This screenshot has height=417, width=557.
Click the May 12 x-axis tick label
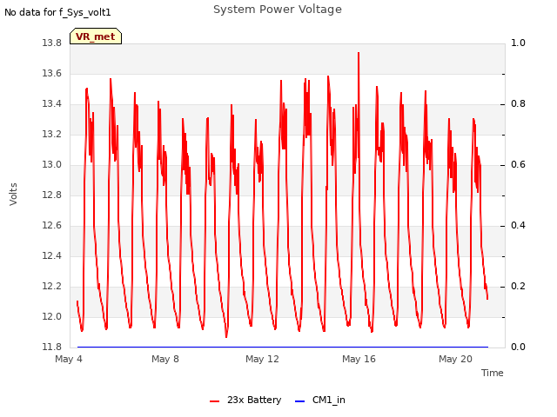pyautogui.click(x=262, y=359)
